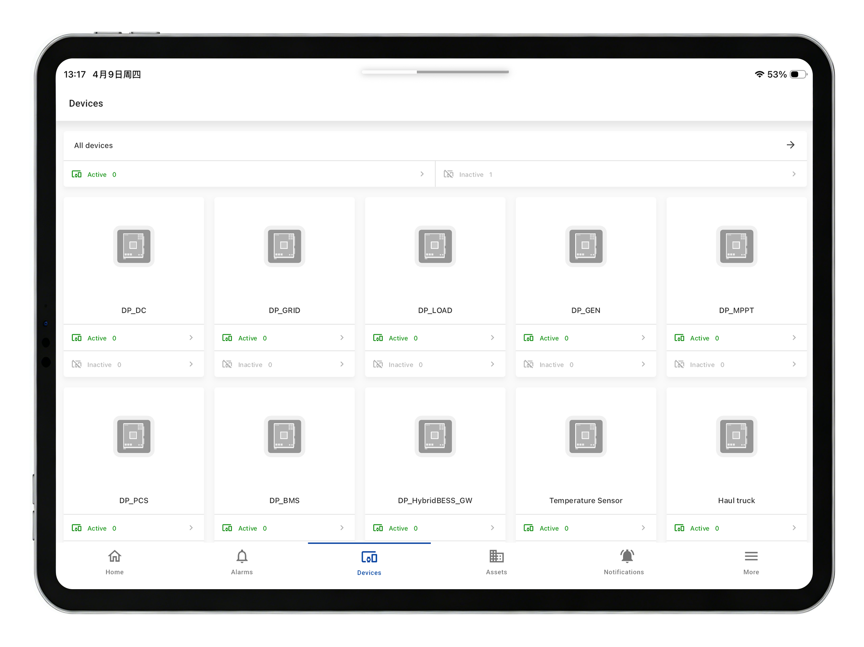Tap the Temperature Sensor label

click(x=585, y=500)
